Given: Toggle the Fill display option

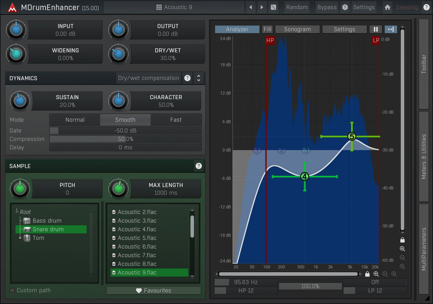Looking at the screenshot, I should pyautogui.click(x=267, y=29).
